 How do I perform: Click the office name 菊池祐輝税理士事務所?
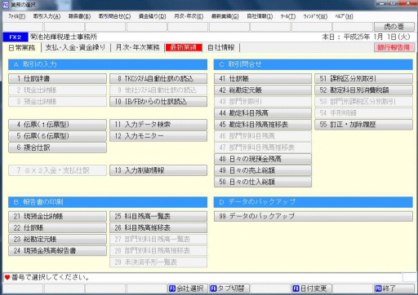click(x=64, y=37)
